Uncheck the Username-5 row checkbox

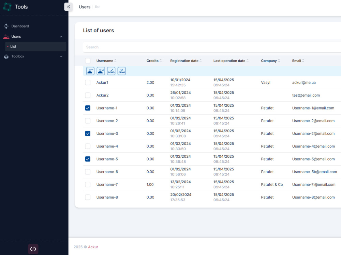tap(88, 159)
